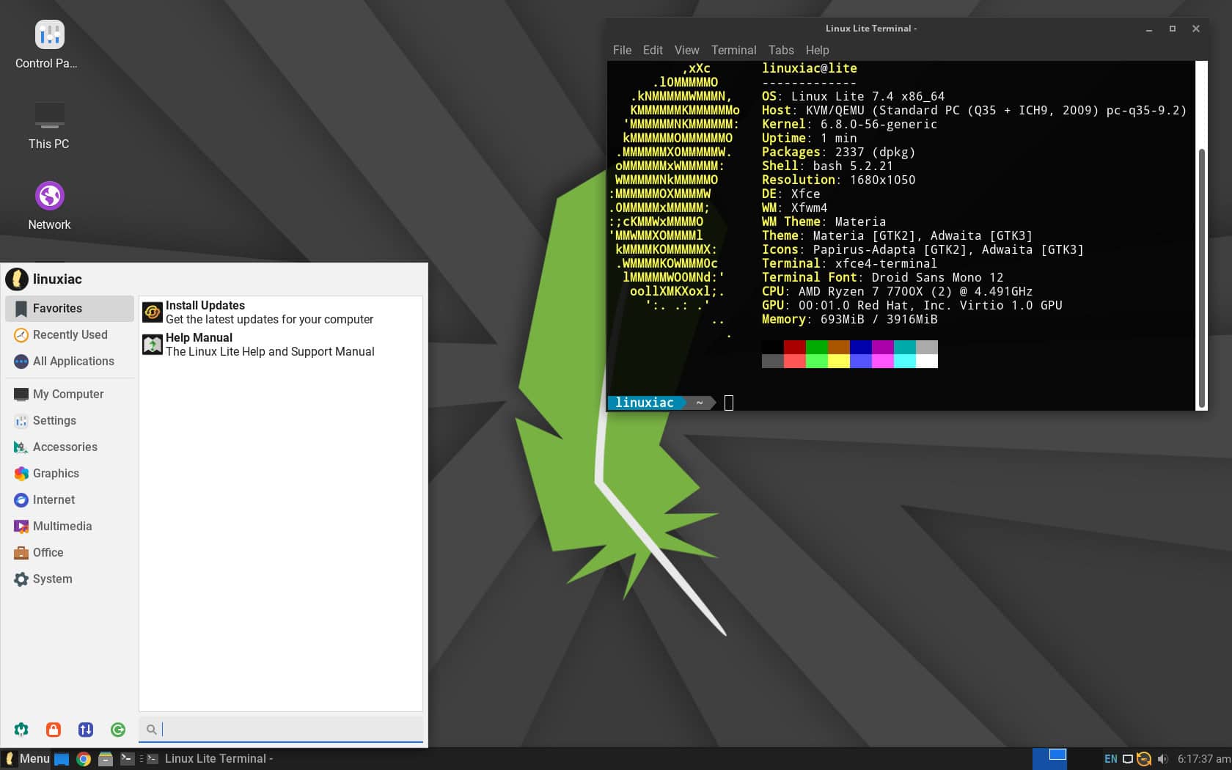The height and width of the screenshot is (770, 1232).
Task: Click the red Lock Screen icon
Action: [x=54, y=729]
